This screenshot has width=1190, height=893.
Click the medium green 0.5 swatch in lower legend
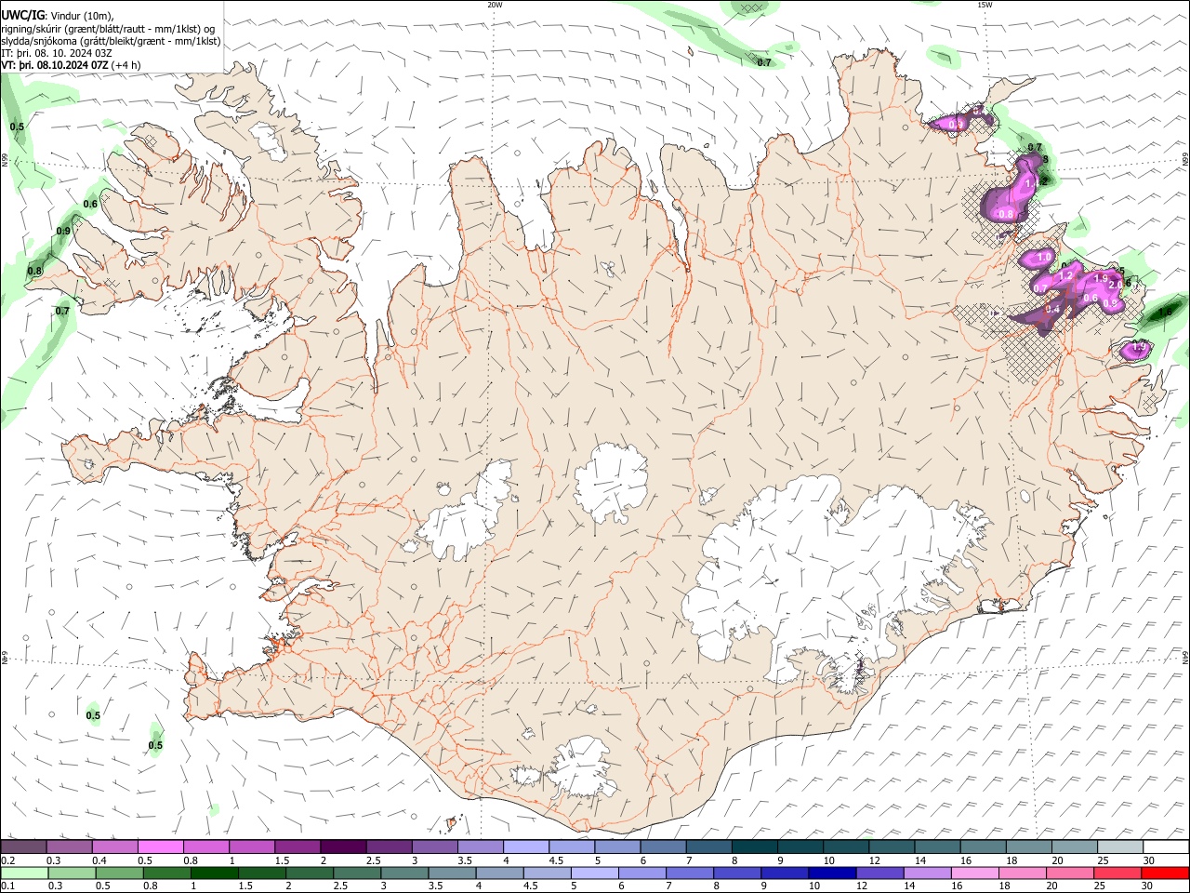[119, 873]
